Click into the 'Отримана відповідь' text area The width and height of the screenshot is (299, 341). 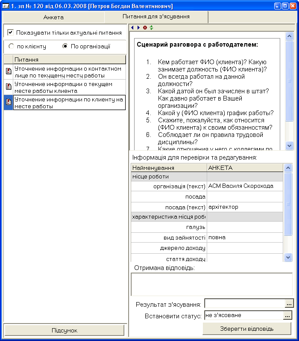212,284
